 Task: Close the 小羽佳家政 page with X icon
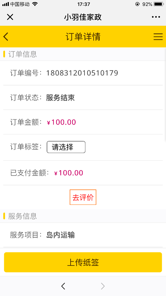point(10,17)
